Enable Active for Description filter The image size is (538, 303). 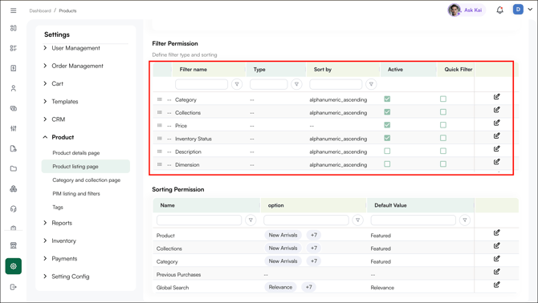387,151
